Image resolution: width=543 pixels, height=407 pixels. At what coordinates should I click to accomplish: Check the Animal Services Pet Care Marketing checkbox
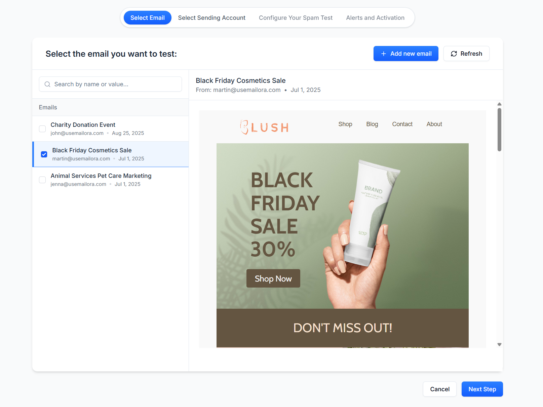[42, 180]
